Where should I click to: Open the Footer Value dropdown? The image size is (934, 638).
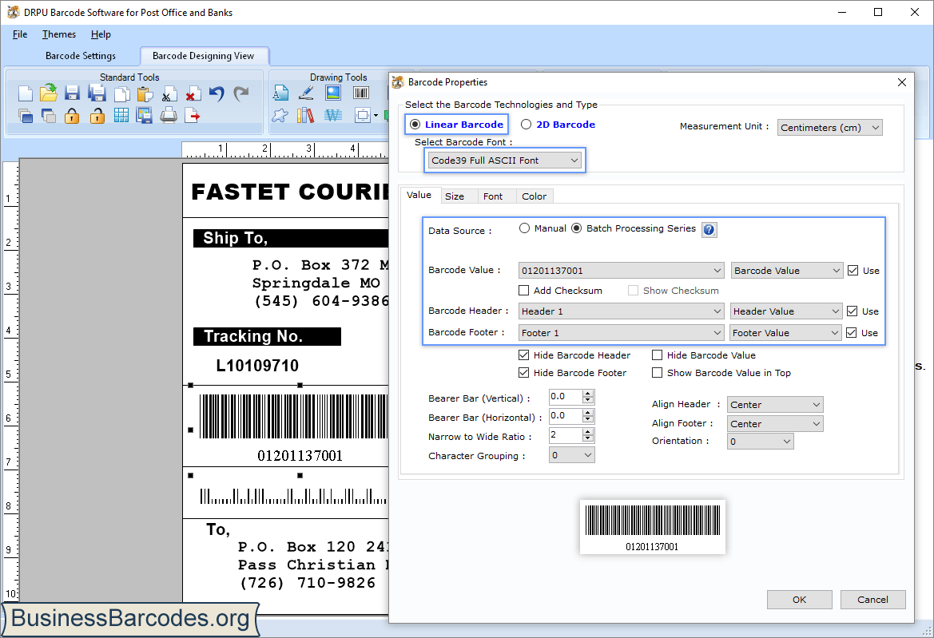pyautogui.click(x=785, y=333)
